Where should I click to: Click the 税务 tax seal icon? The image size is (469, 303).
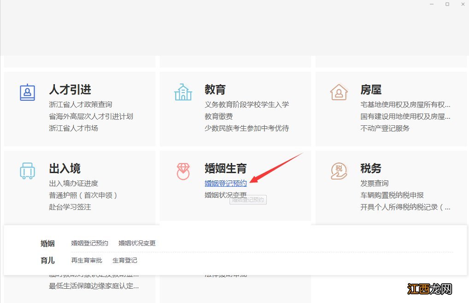point(339,171)
